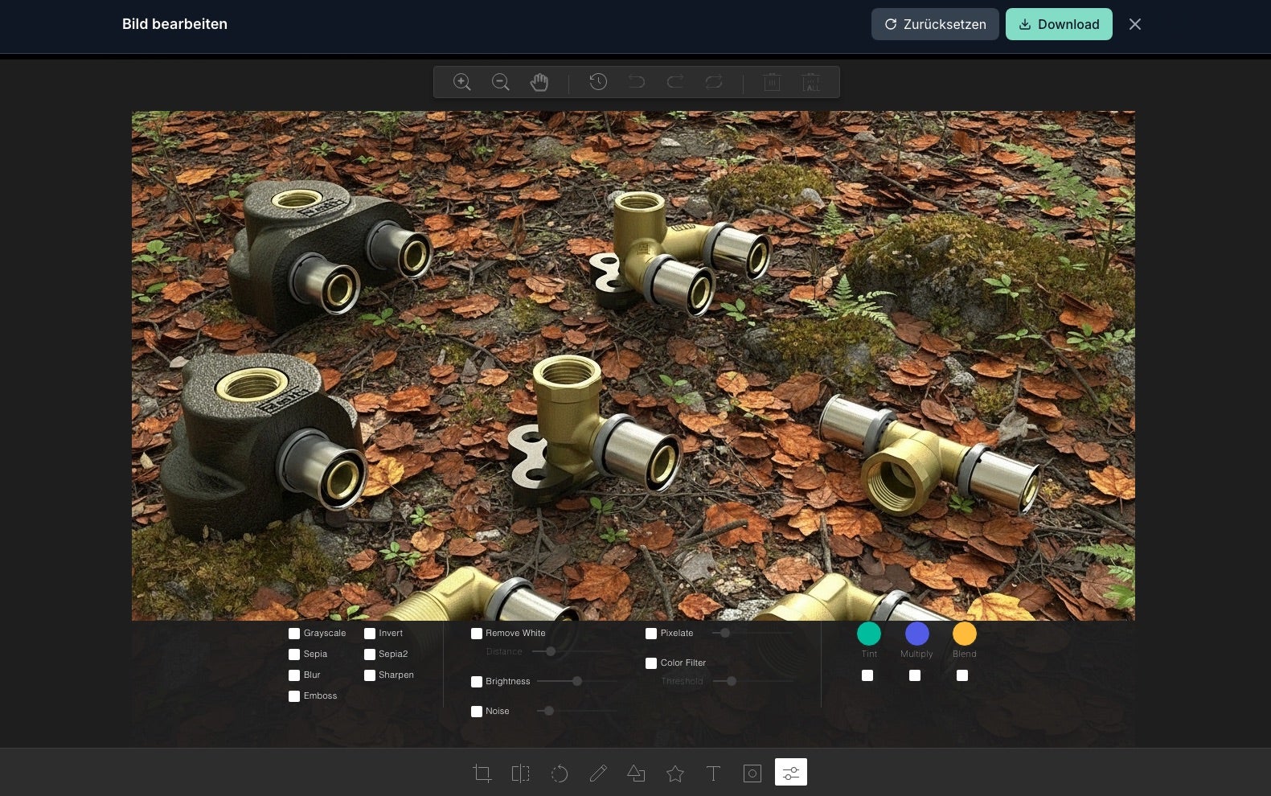Screen dimensions: 1271x796
Task: Open the purple Multiply color swatch
Action: coord(917,634)
